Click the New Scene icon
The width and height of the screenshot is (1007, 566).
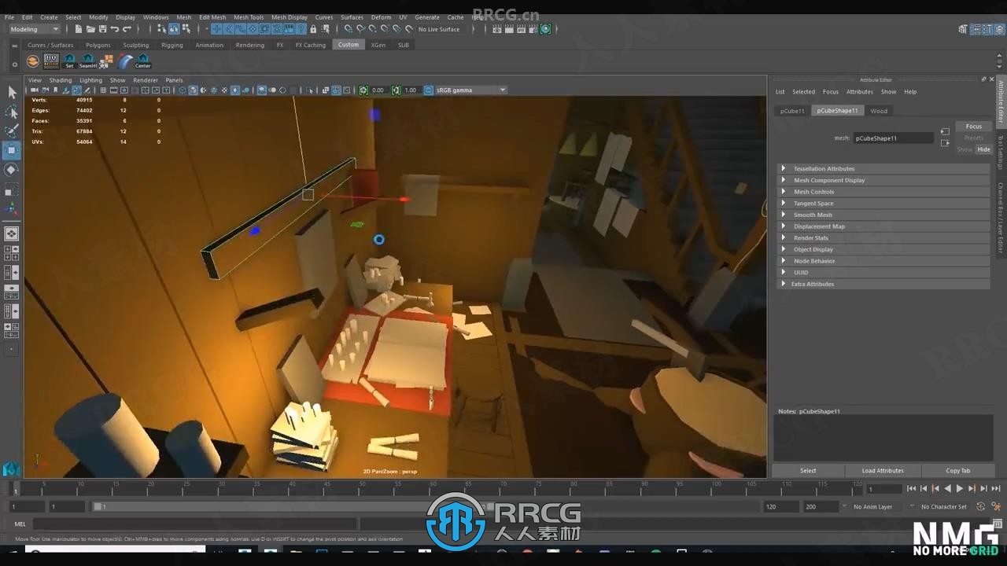point(79,29)
